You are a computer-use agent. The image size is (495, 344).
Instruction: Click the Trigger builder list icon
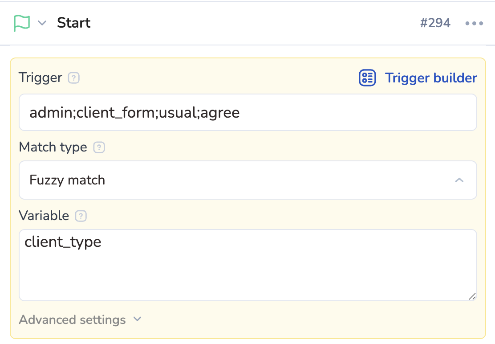pos(367,78)
